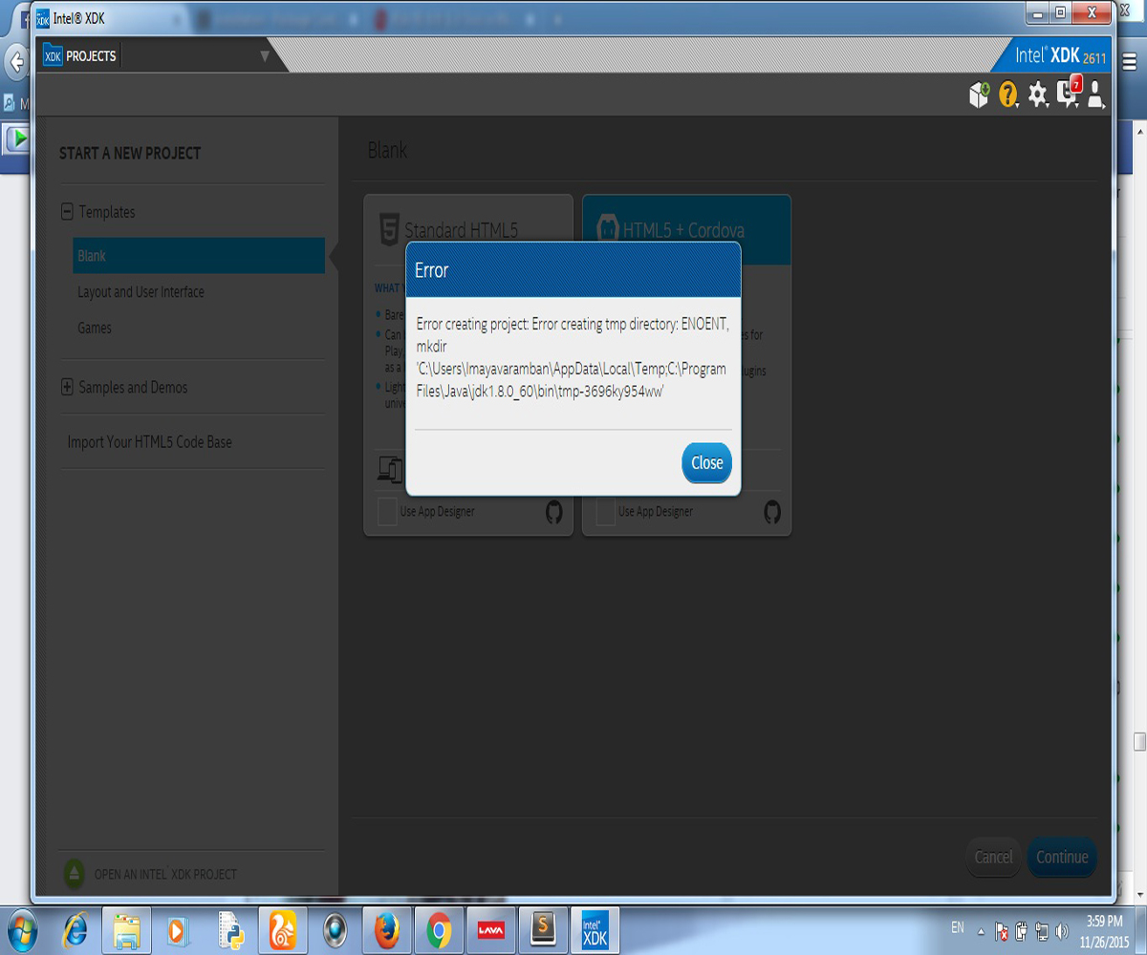1147x955 pixels.
Task: Open notifications icon with red badge
Action: point(1068,92)
